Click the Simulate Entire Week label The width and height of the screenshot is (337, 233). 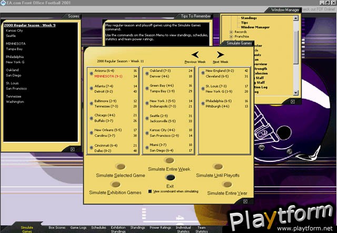click(169, 169)
